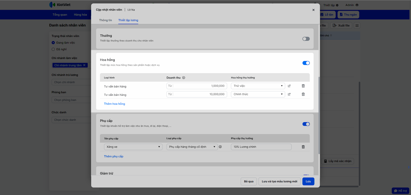Image resolution: width=411 pixels, height=195 pixels.
Task: Disable the Phụ cấp toggle
Action: (x=306, y=124)
